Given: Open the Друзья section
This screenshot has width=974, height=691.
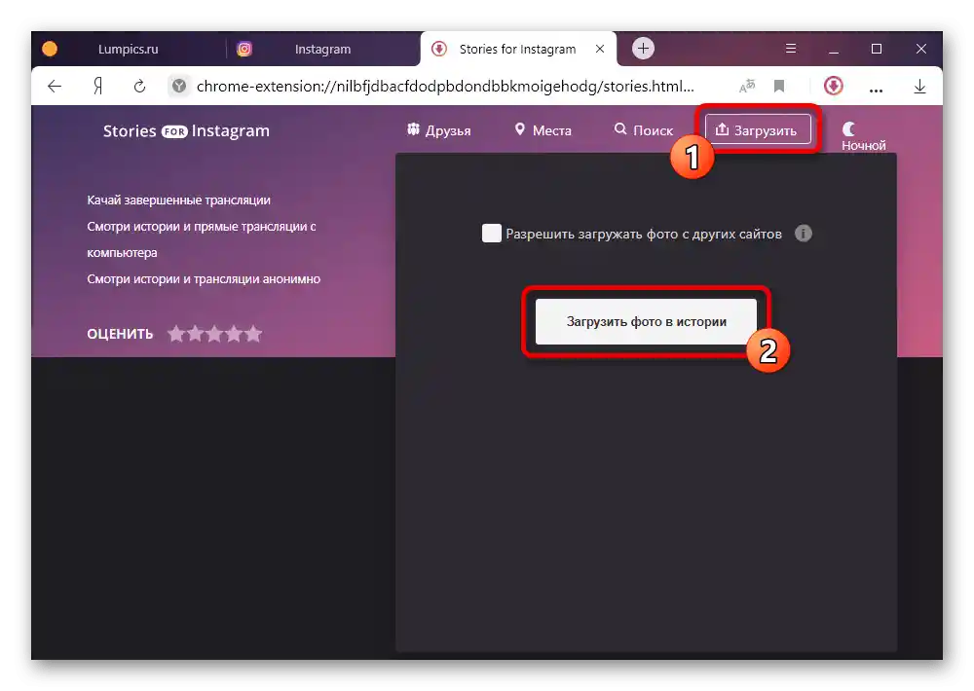Looking at the screenshot, I should coord(439,130).
